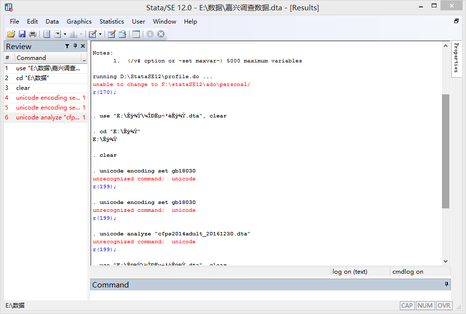Open the Variables Manager icon
Image resolution: width=466 pixels, height=314 pixels.
[x=136, y=34]
